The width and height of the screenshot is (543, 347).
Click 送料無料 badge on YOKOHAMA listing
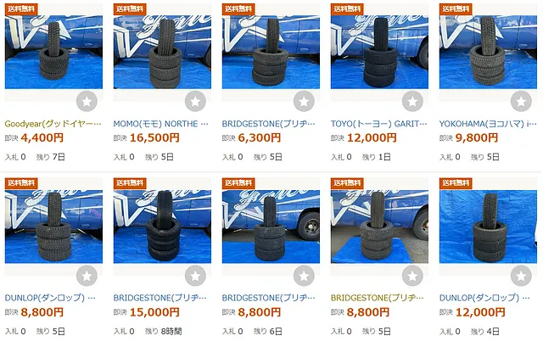[456, 9]
